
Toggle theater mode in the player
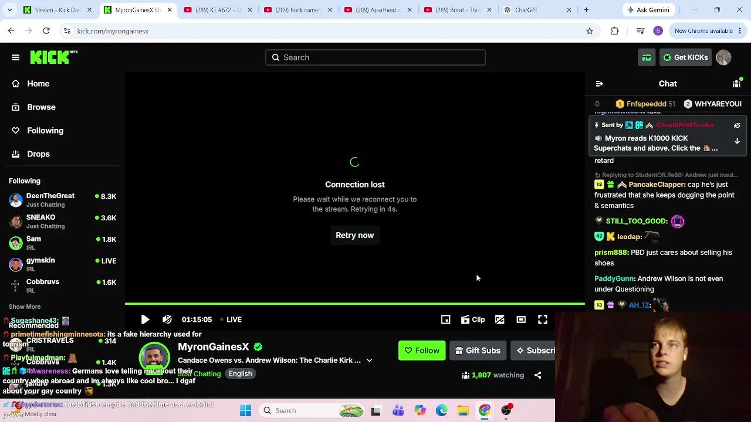pos(521,319)
